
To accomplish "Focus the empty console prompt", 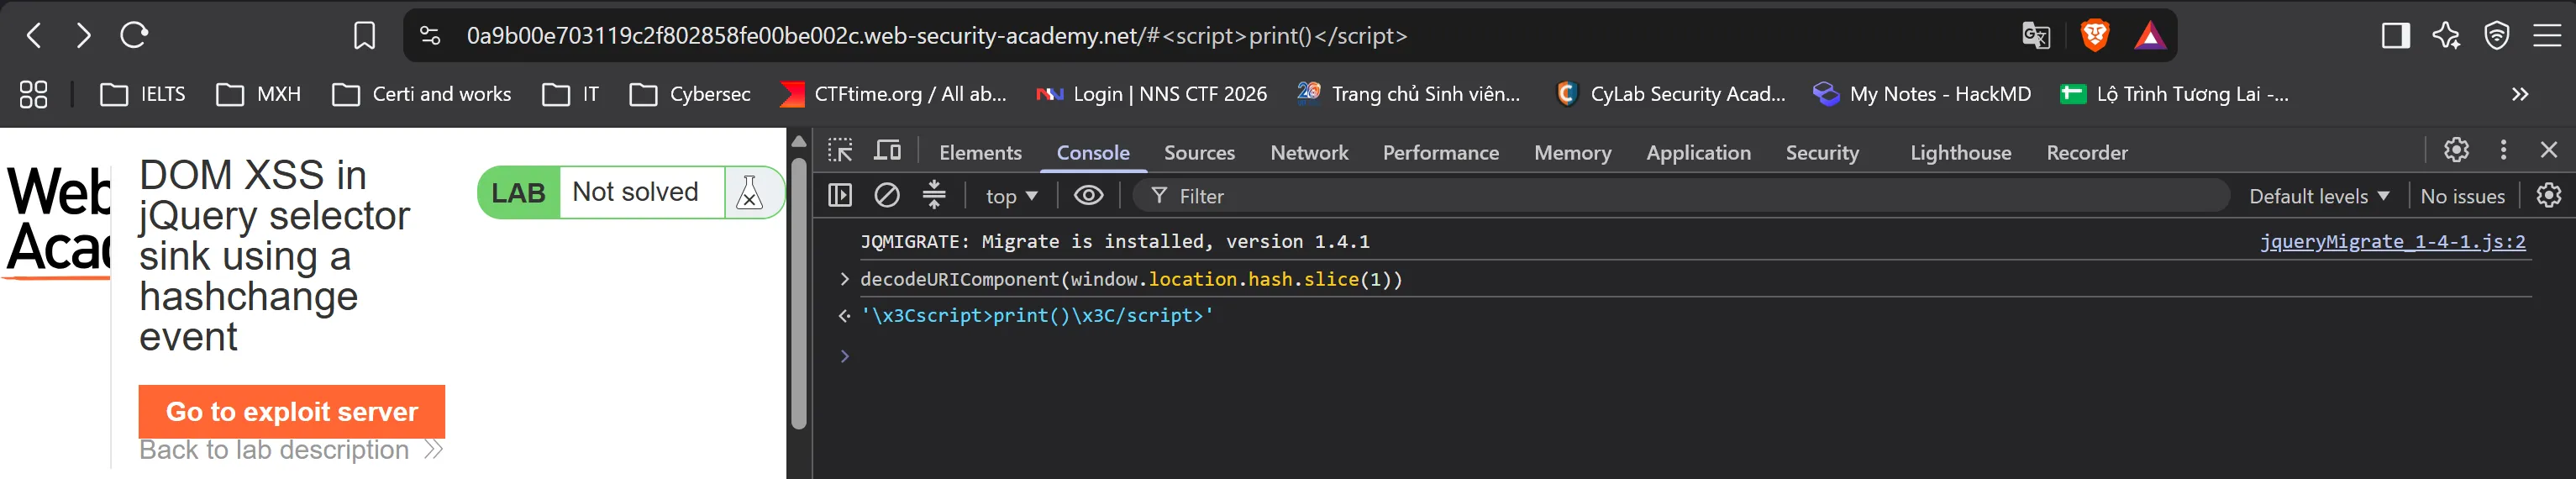I will tap(1690, 356).
